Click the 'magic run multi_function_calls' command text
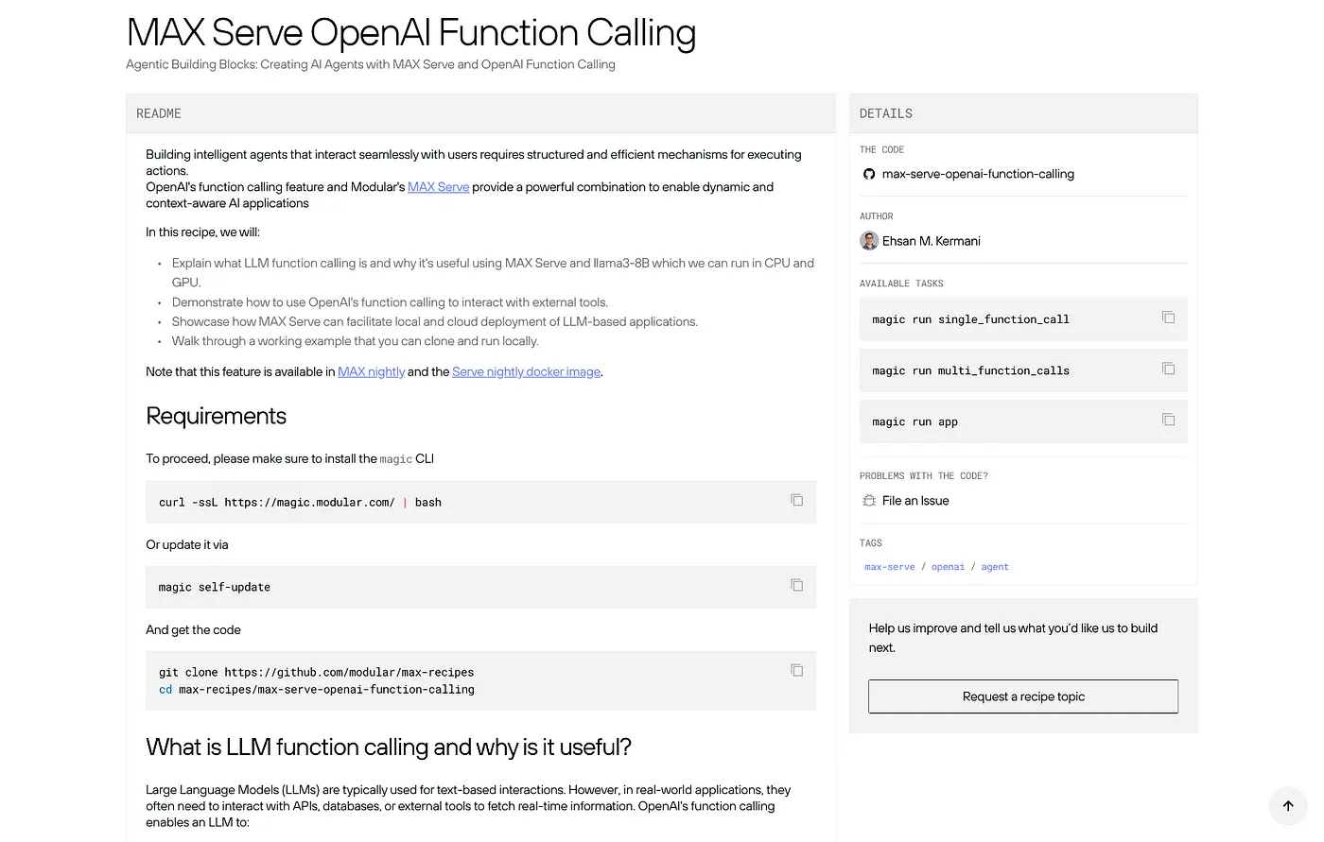 click(970, 370)
